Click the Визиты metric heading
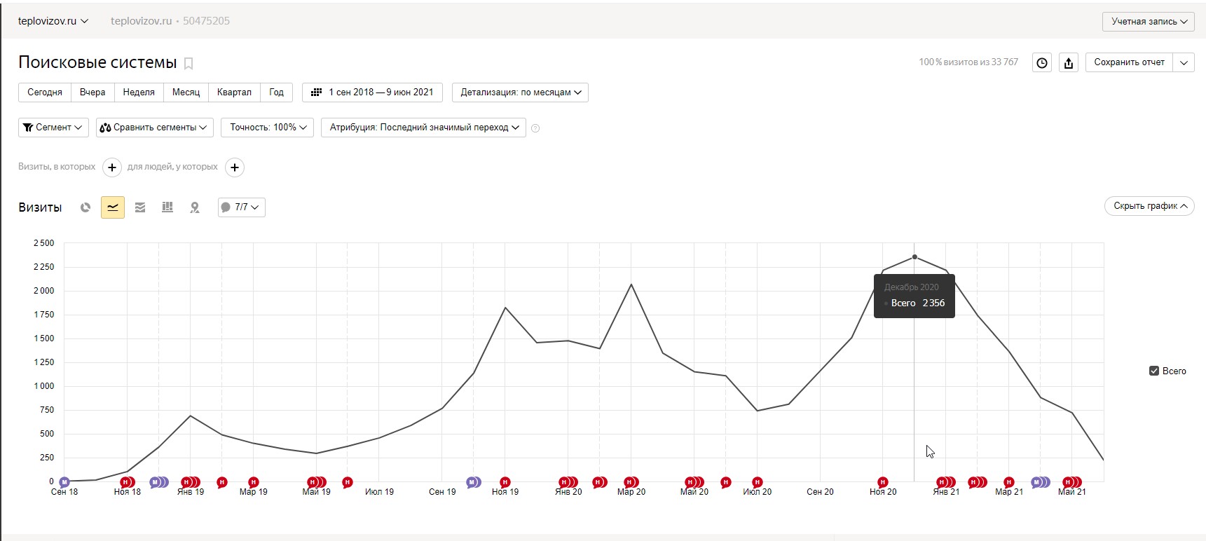 (40, 207)
